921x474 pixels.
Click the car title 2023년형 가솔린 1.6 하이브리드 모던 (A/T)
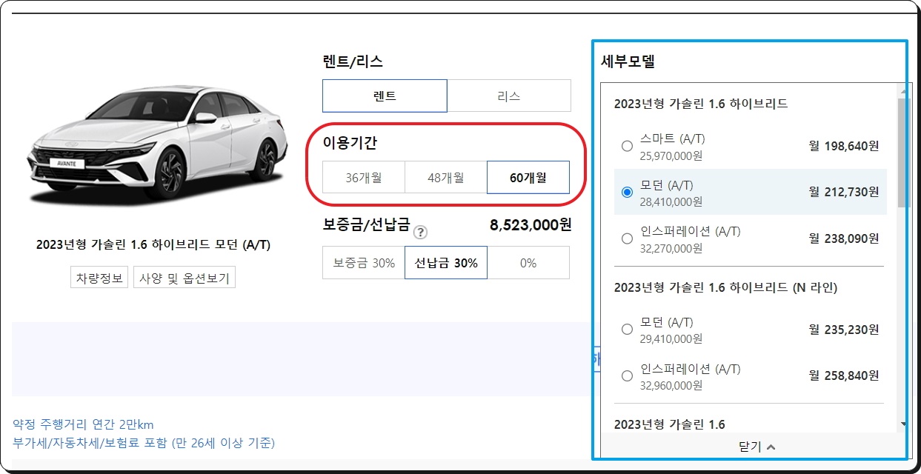click(x=153, y=244)
